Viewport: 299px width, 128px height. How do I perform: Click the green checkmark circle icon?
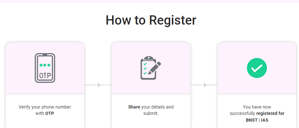click(257, 68)
